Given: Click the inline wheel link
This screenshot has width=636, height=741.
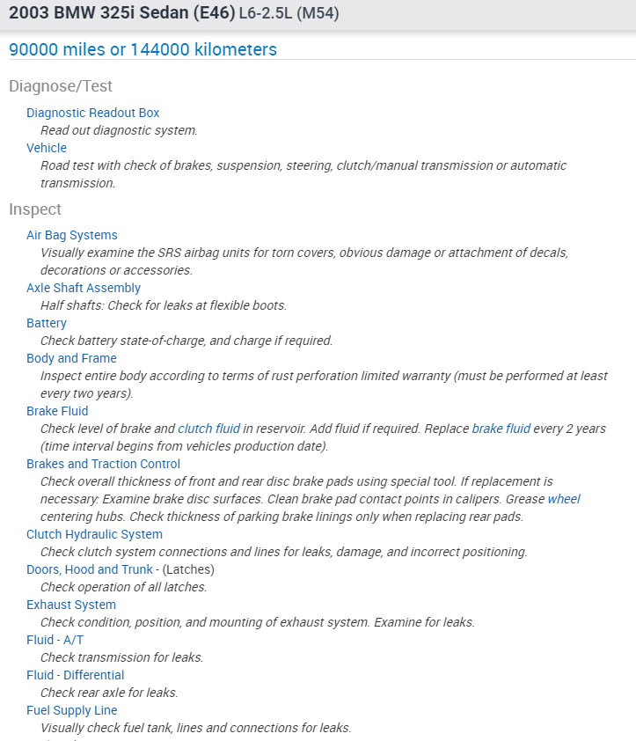Looking at the screenshot, I should 564,499.
